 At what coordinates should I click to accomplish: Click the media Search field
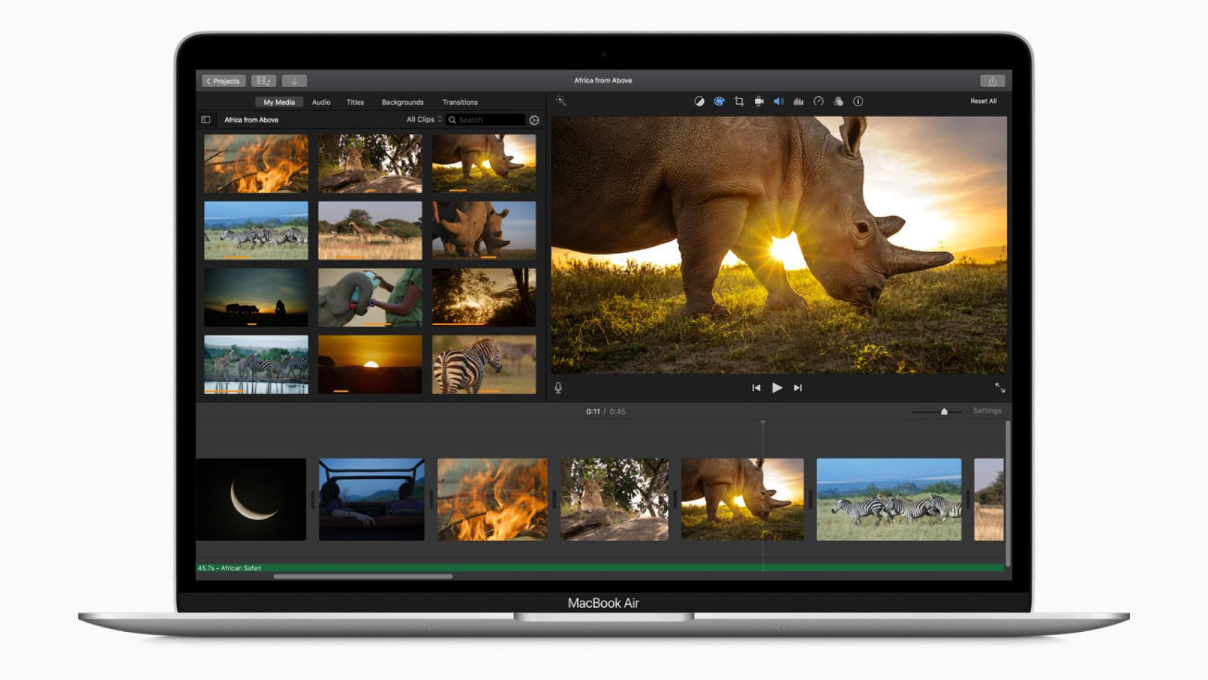tap(486, 120)
